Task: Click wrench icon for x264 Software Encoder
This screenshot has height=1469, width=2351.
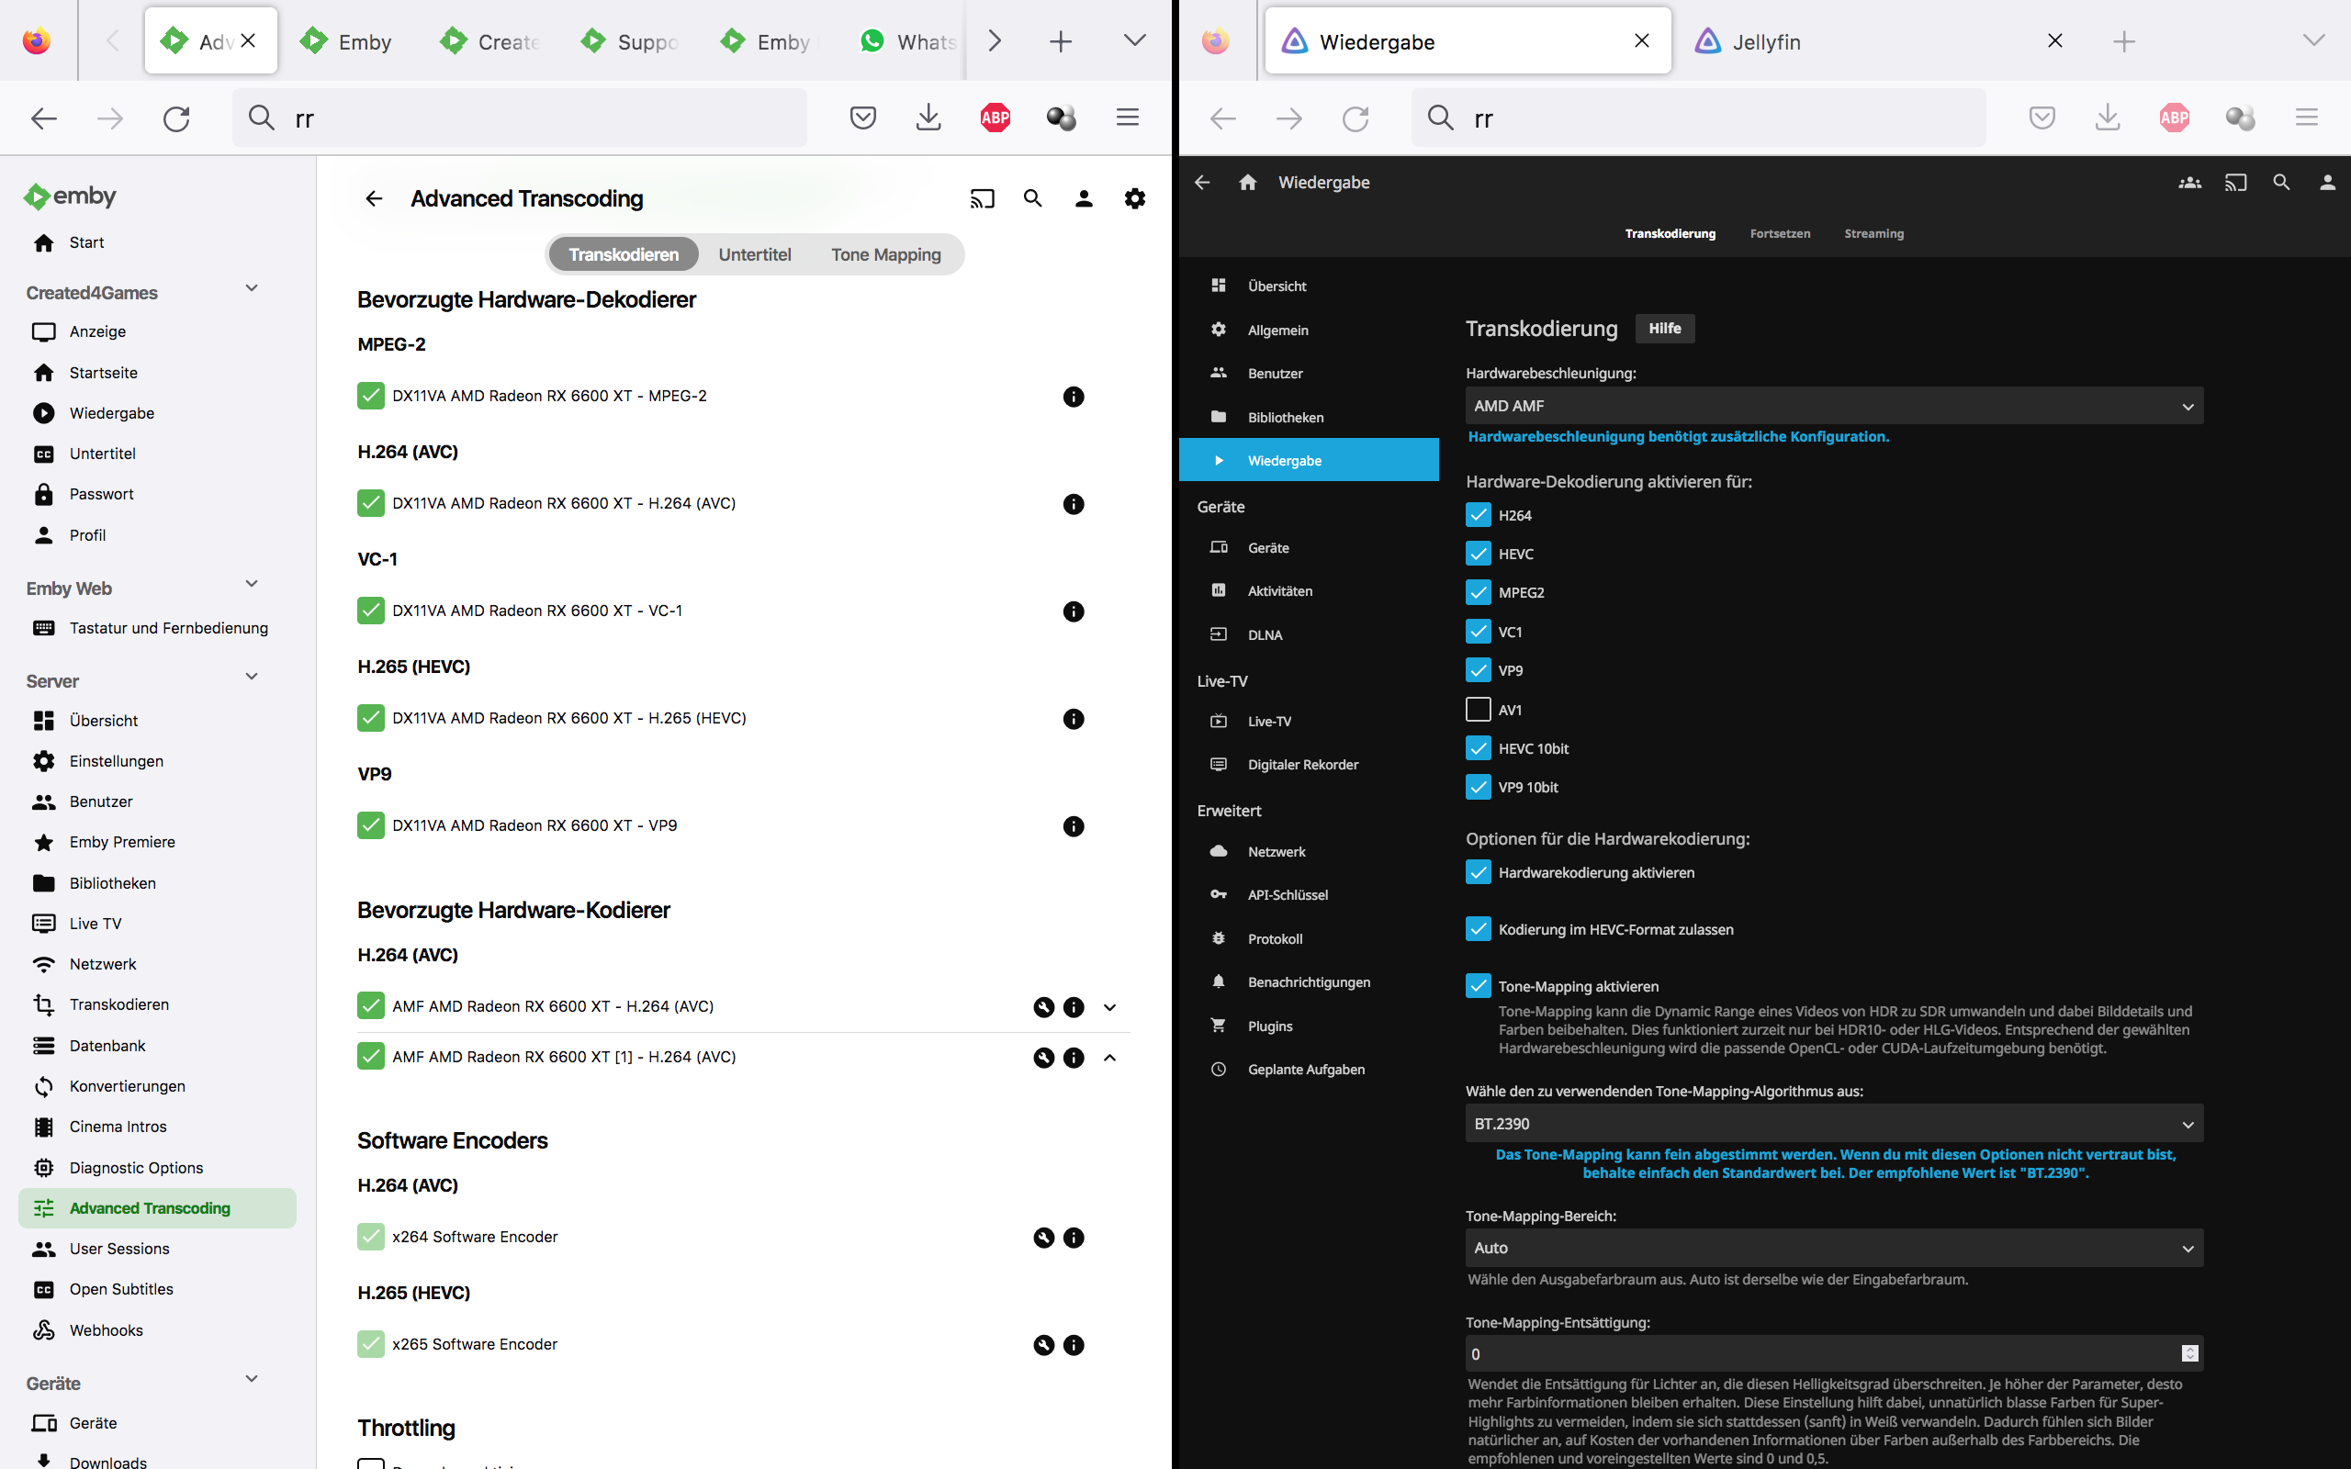Action: [x=1043, y=1237]
